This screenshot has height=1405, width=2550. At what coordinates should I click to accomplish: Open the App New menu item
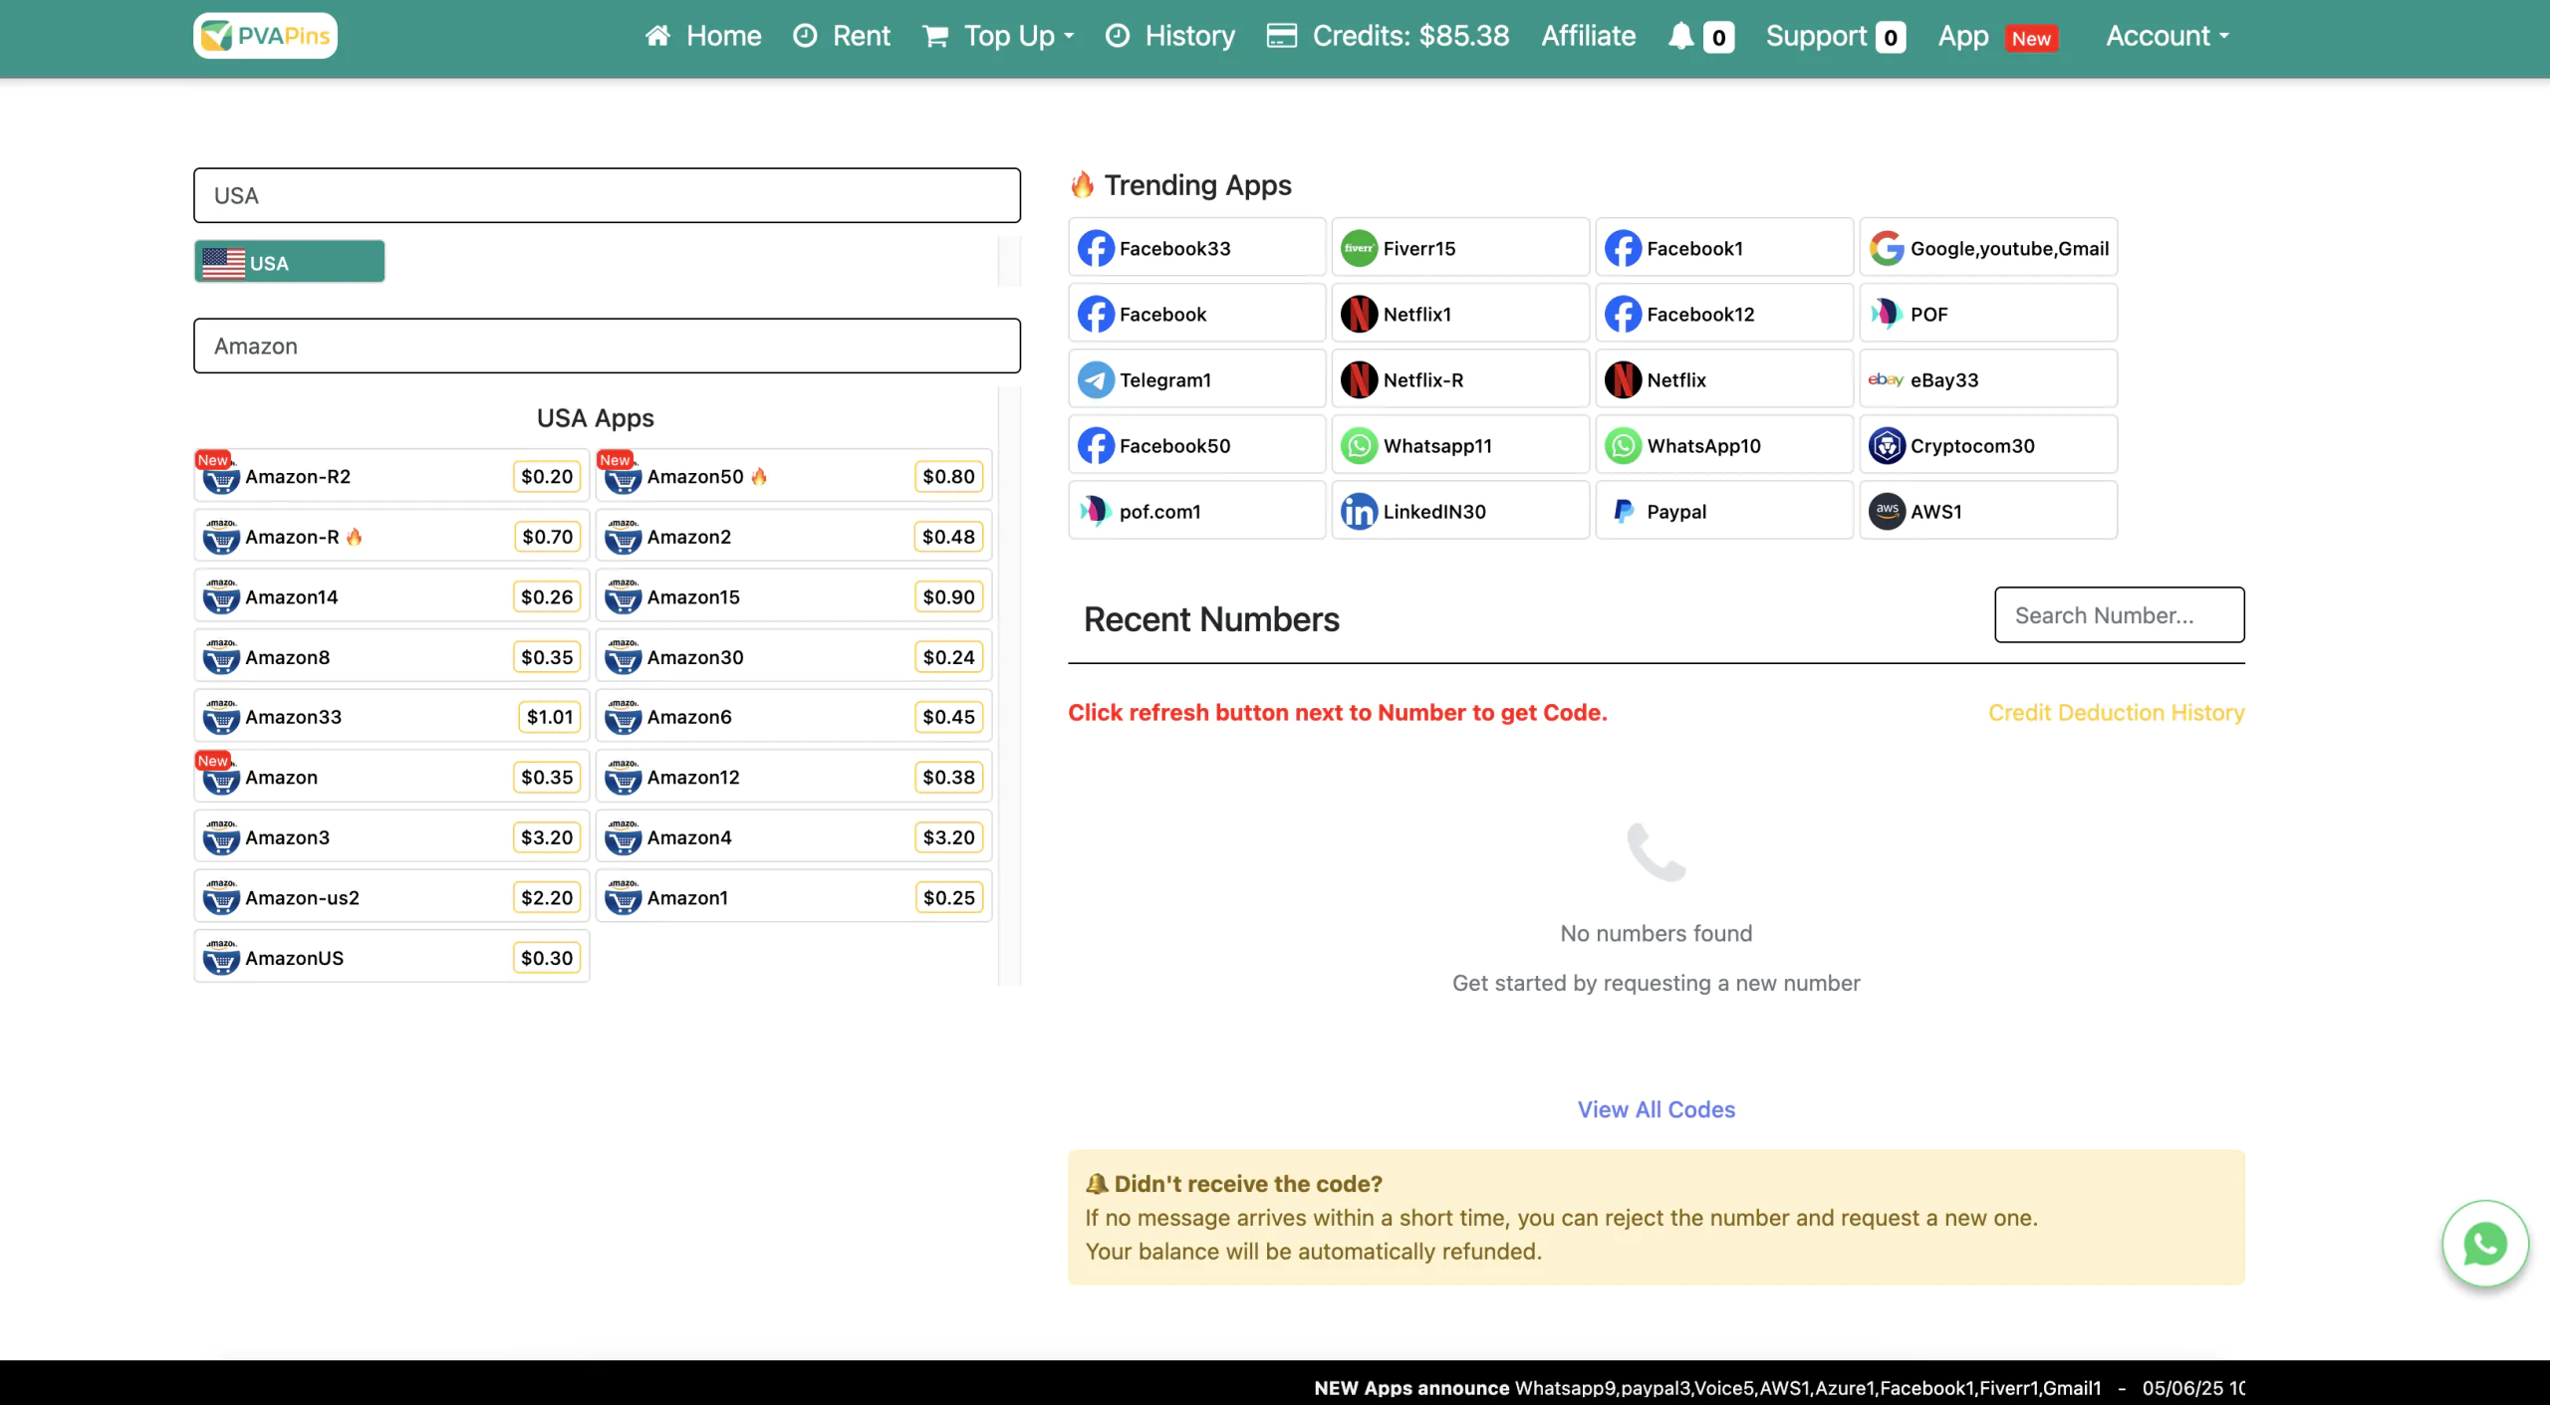[x=1997, y=37]
